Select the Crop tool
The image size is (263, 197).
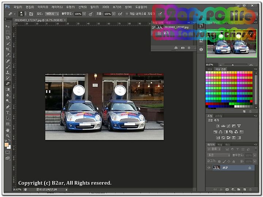(x=8, y=49)
